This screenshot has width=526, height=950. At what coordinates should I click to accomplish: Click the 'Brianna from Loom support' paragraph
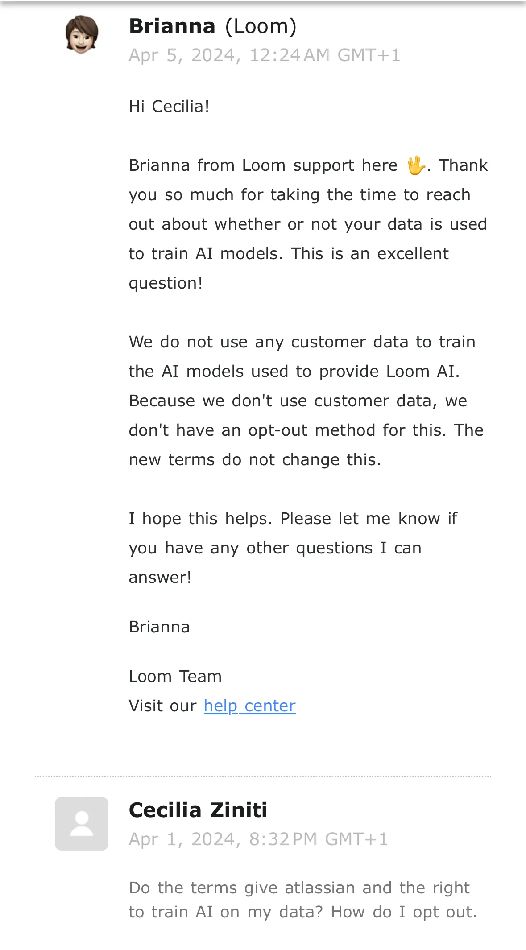coord(308,224)
